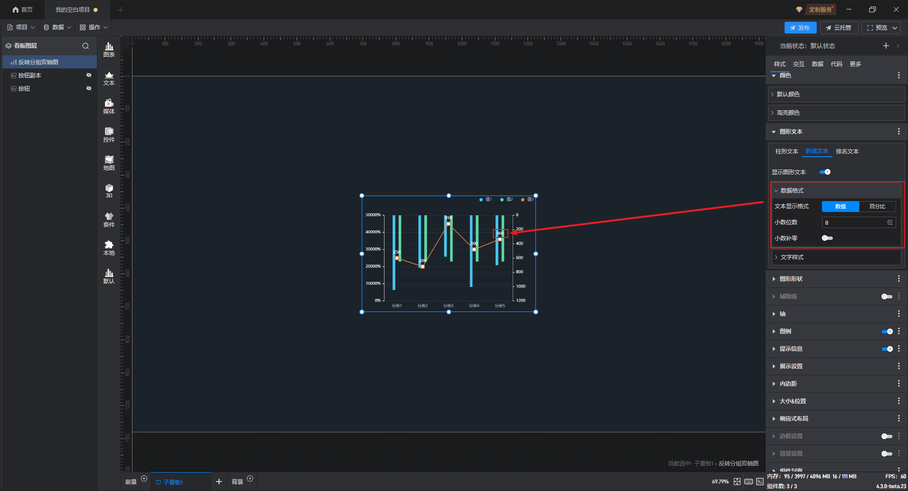Click the 定制服务 custom service button
The image size is (908, 491).
coord(820,9)
